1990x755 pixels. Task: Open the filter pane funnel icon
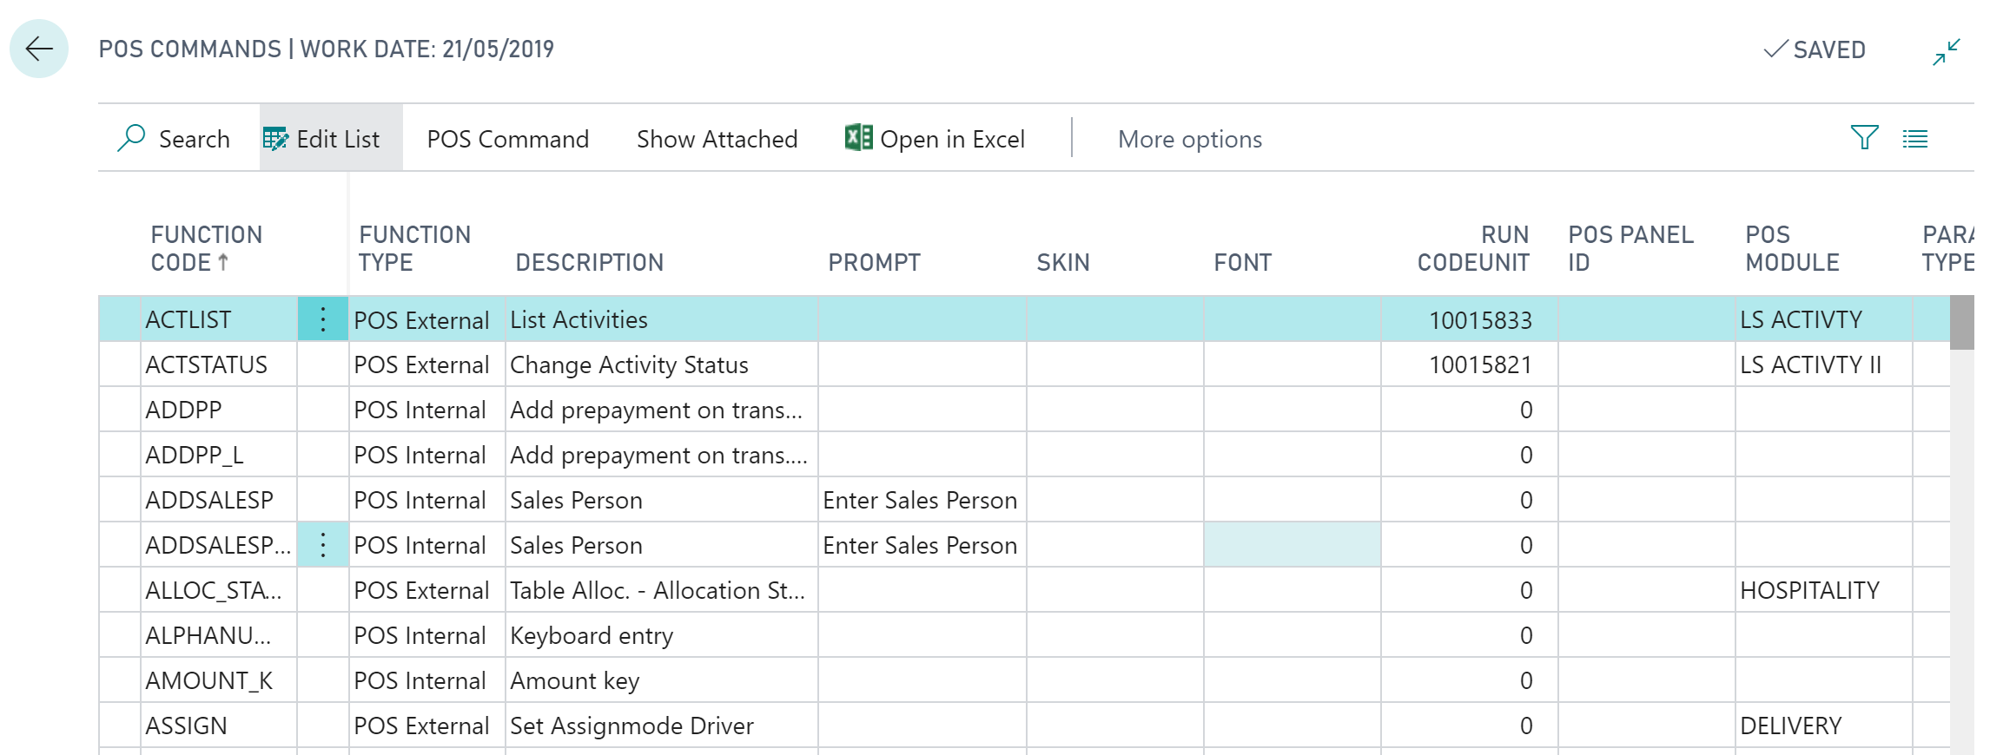pyautogui.click(x=1864, y=138)
